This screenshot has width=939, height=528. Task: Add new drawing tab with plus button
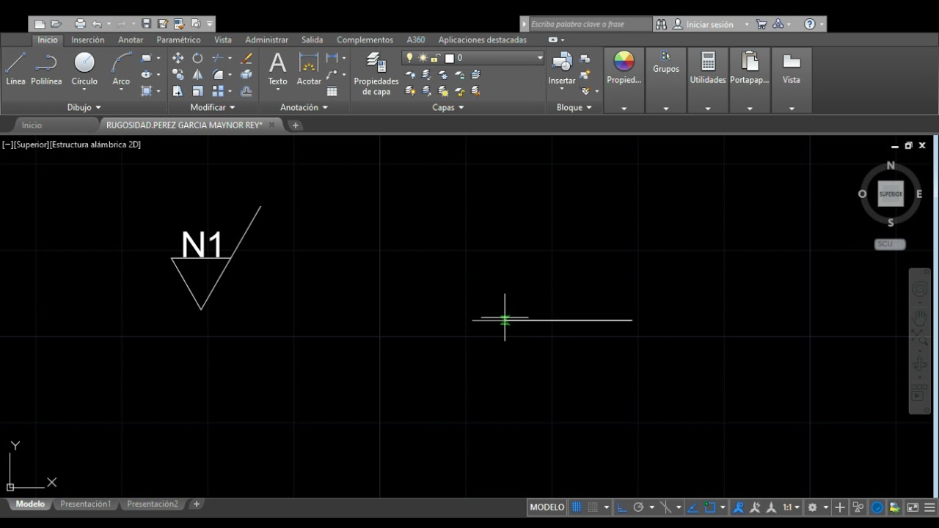(296, 125)
